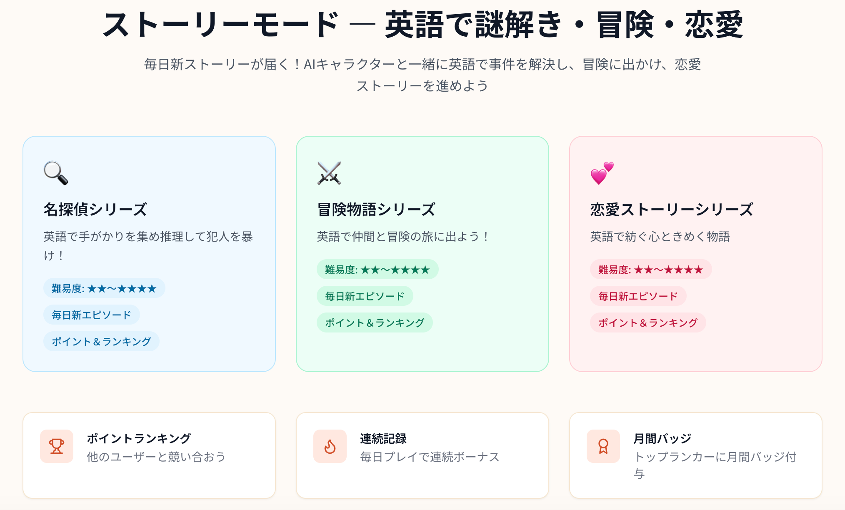Open the 名探偵シリーズ story heading
This screenshot has width=845, height=510.
coord(95,209)
